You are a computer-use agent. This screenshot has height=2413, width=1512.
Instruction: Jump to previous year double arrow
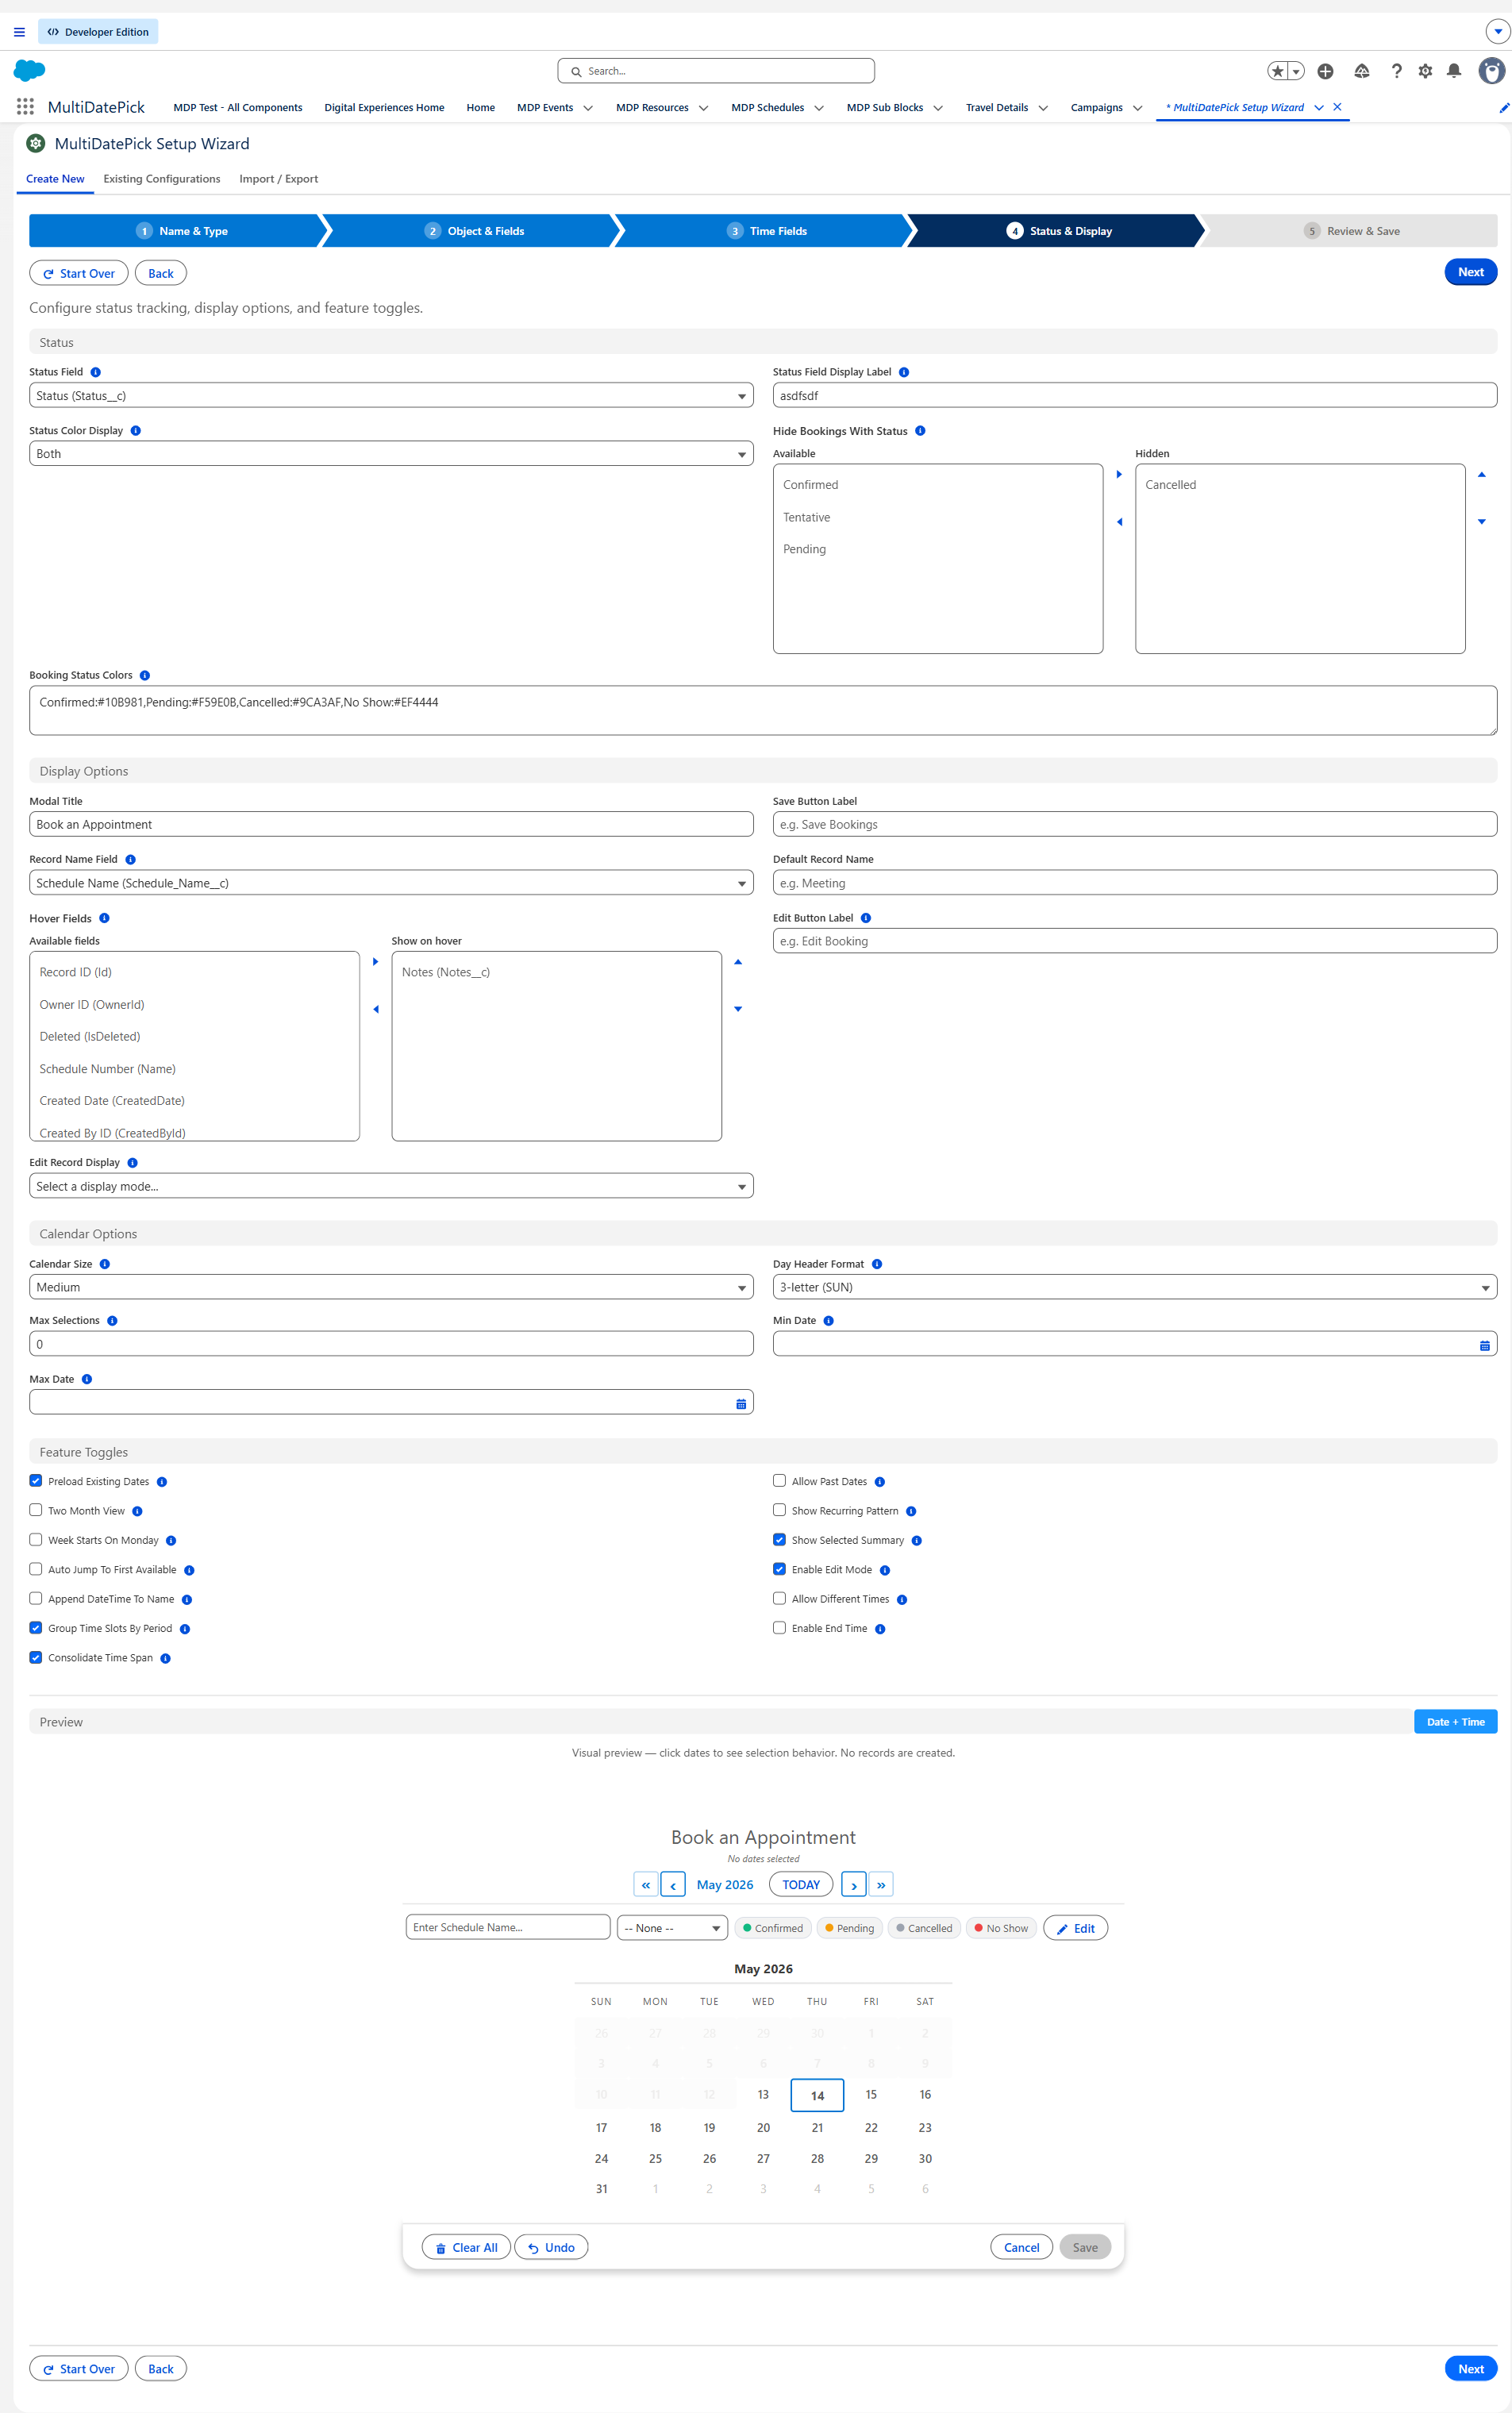[x=646, y=1885]
